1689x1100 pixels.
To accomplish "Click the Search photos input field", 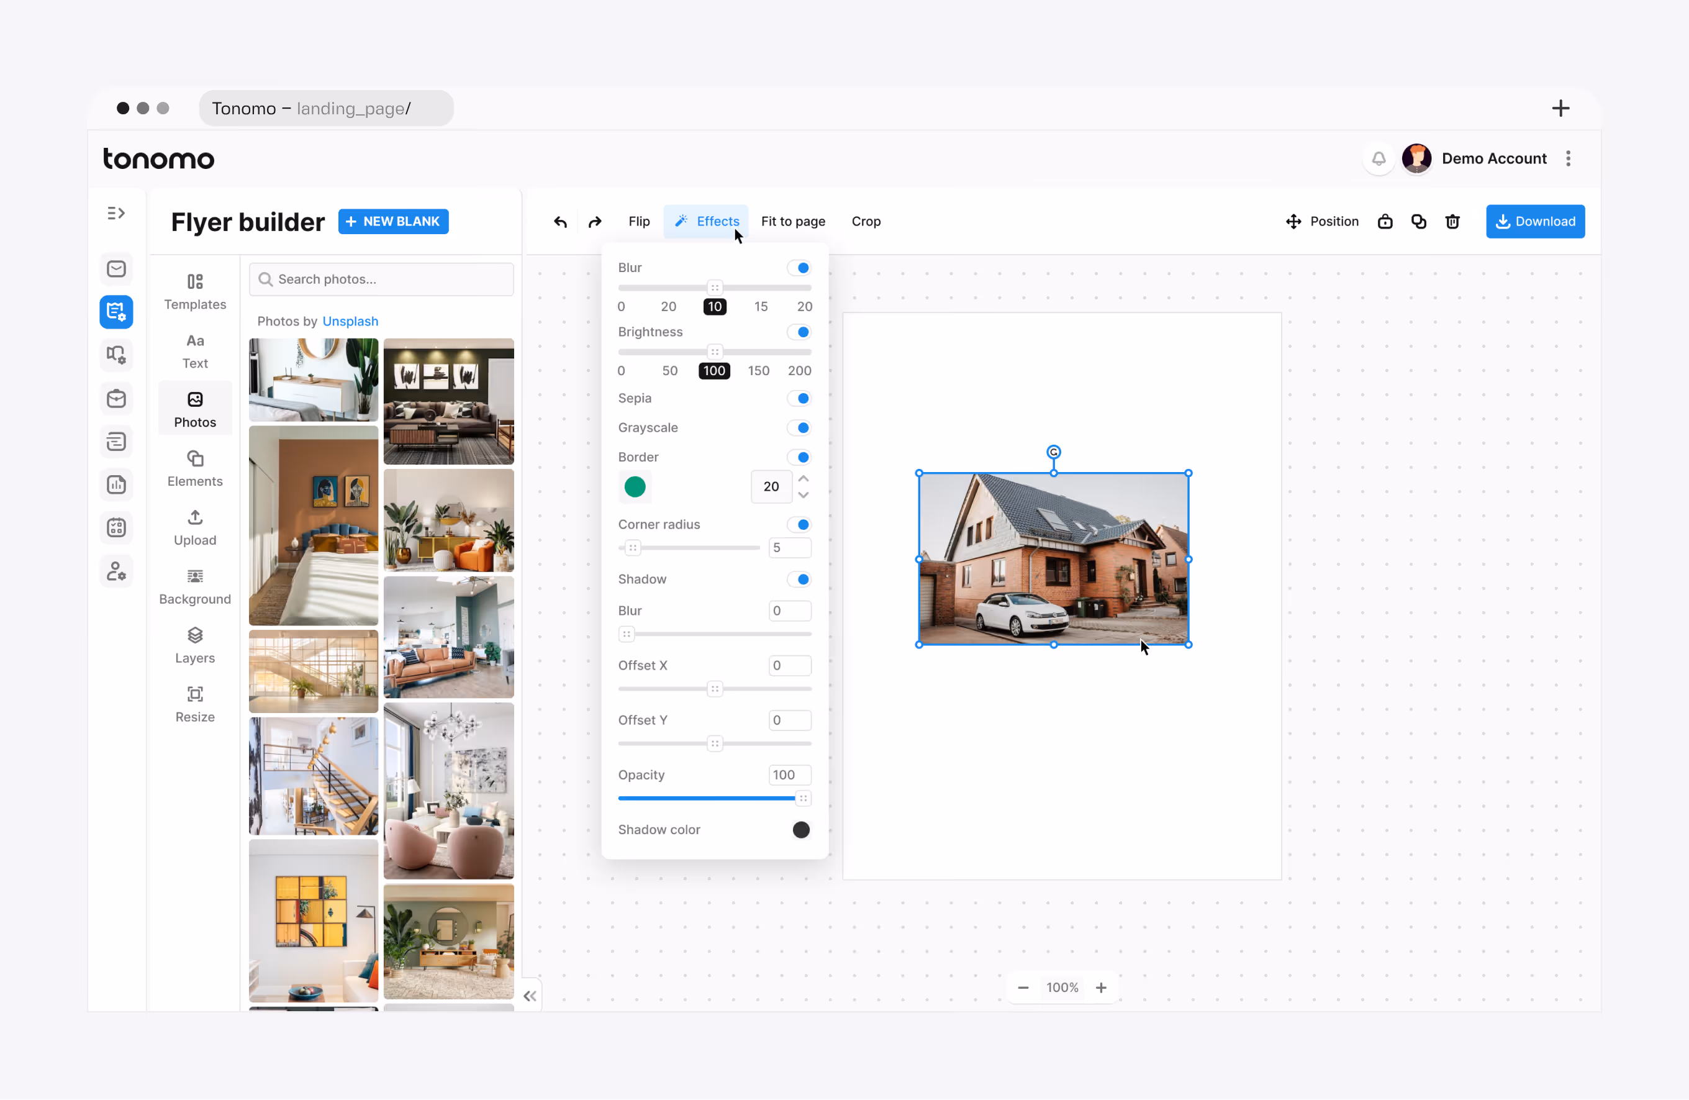I will pos(382,280).
